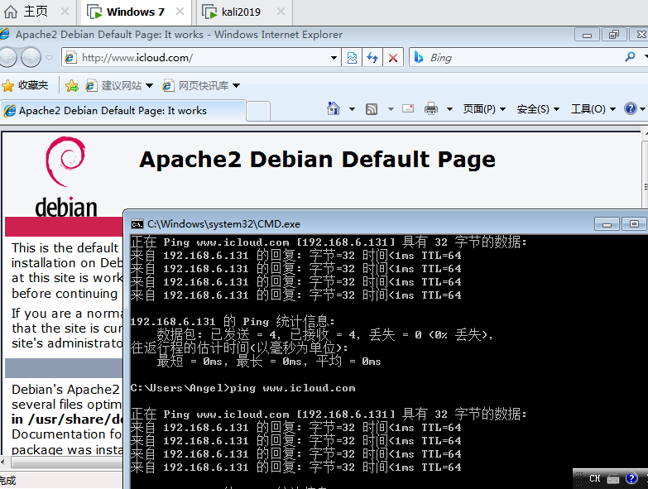The image size is (648, 489).
Task: Click the CMD.exe window title bar
Action: 359,224
